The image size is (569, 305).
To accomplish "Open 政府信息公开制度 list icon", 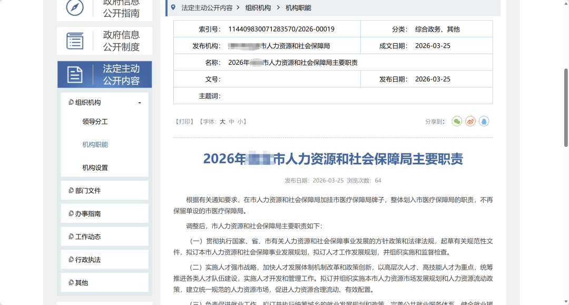I will pyautogui.click(x=75, y=41).
